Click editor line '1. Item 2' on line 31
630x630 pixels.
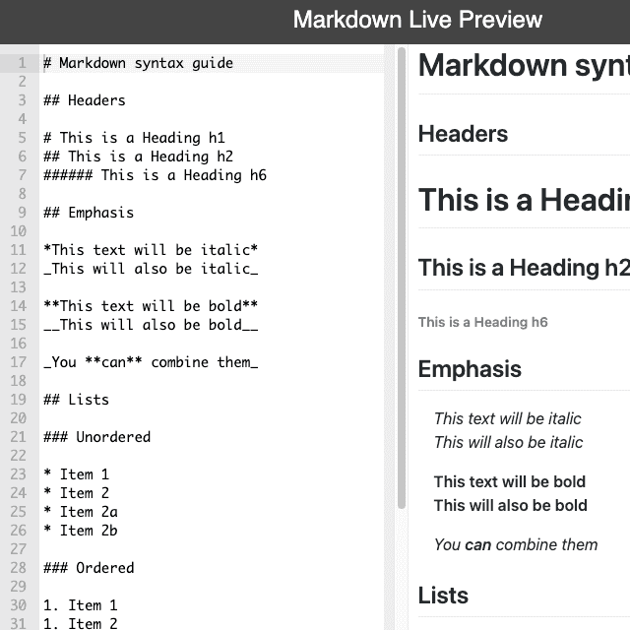(x=81, y=623)
